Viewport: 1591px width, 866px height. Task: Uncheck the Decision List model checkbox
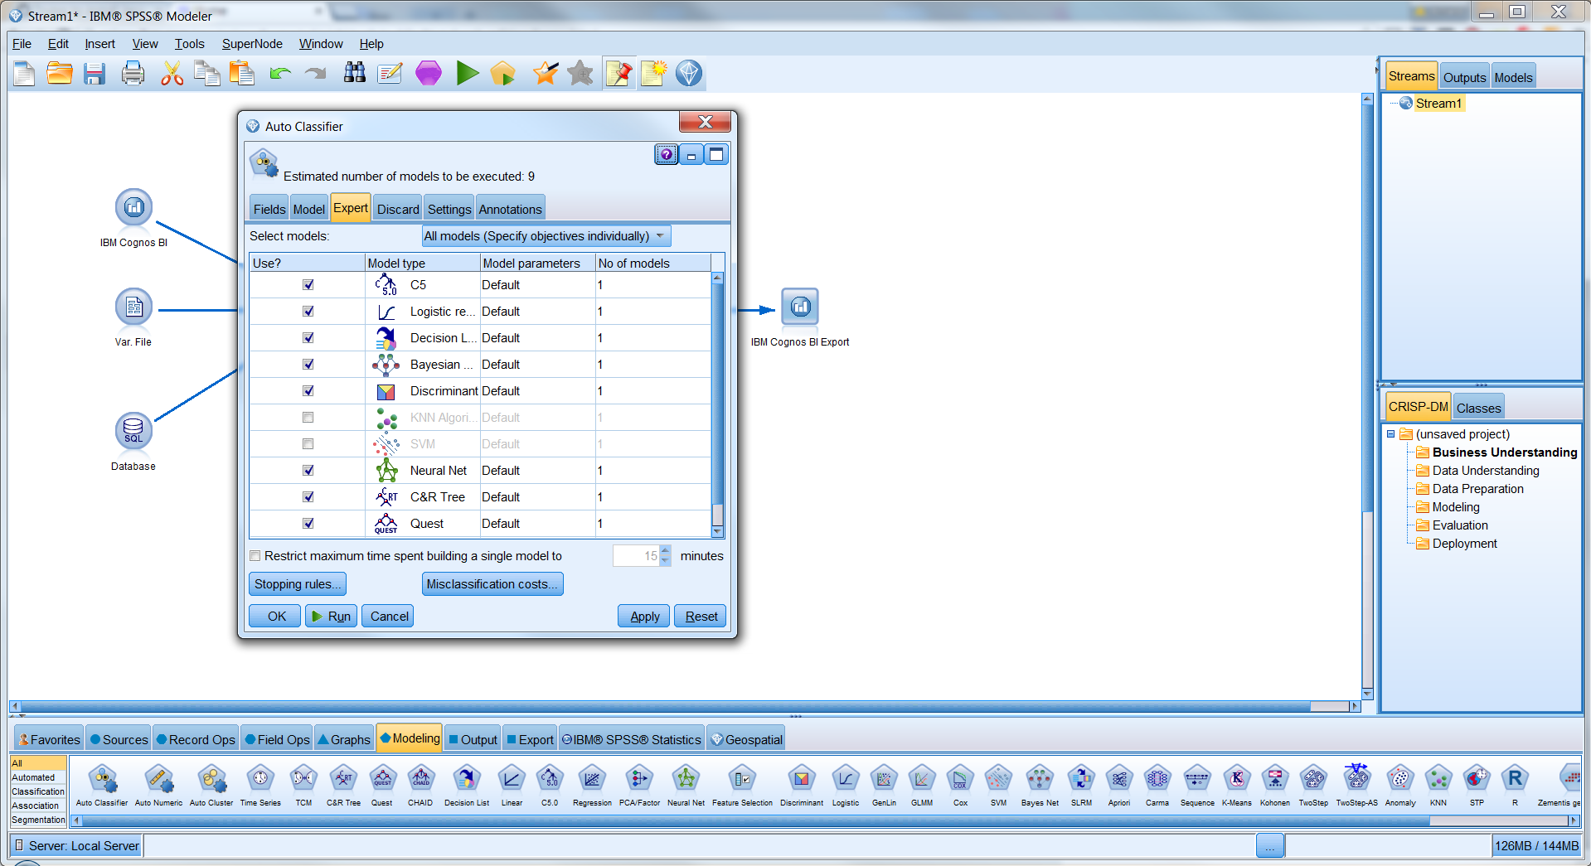click(308, 338)
